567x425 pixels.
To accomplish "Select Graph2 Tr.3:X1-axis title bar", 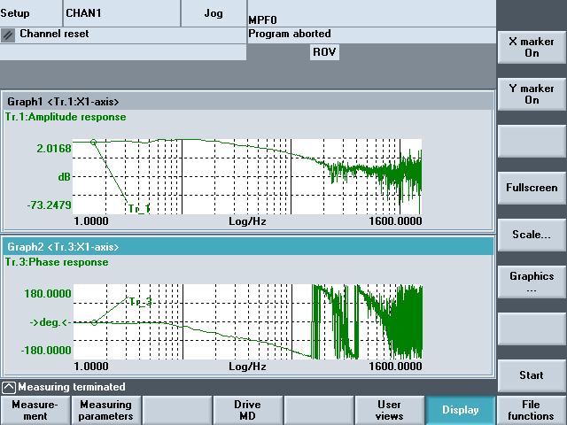I will pyautogui.click(x=248, y=247).
